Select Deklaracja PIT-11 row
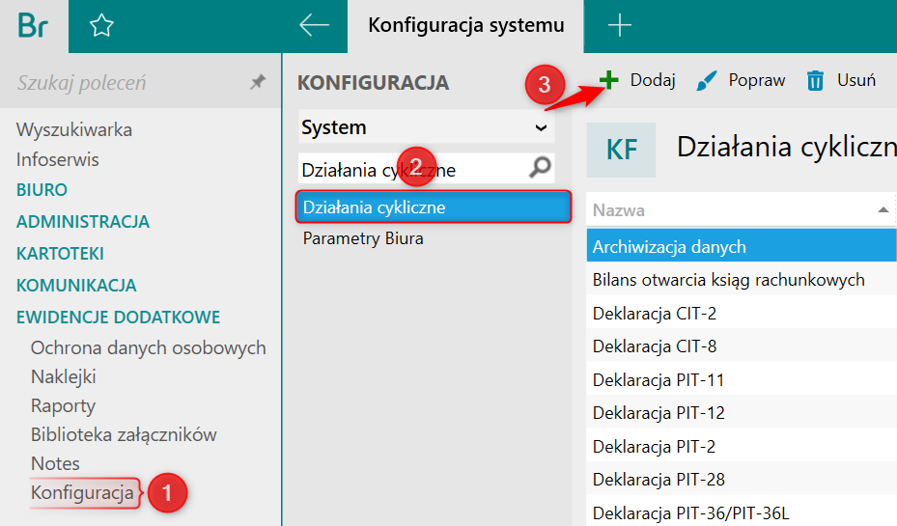 [x=742, y=379]
